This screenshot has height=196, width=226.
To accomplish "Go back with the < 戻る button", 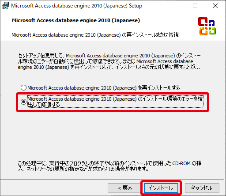I will click(x=124, y=188).
